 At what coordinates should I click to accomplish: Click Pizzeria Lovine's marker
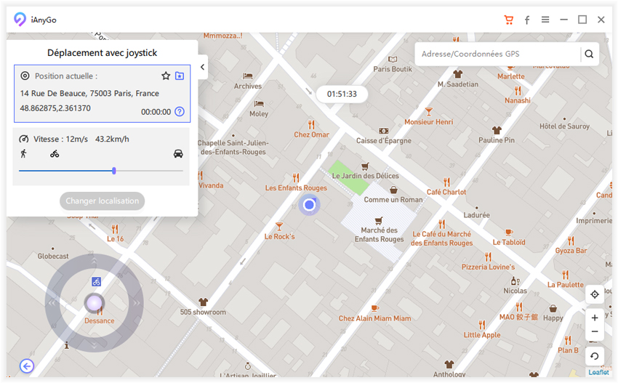pos(489,257)
